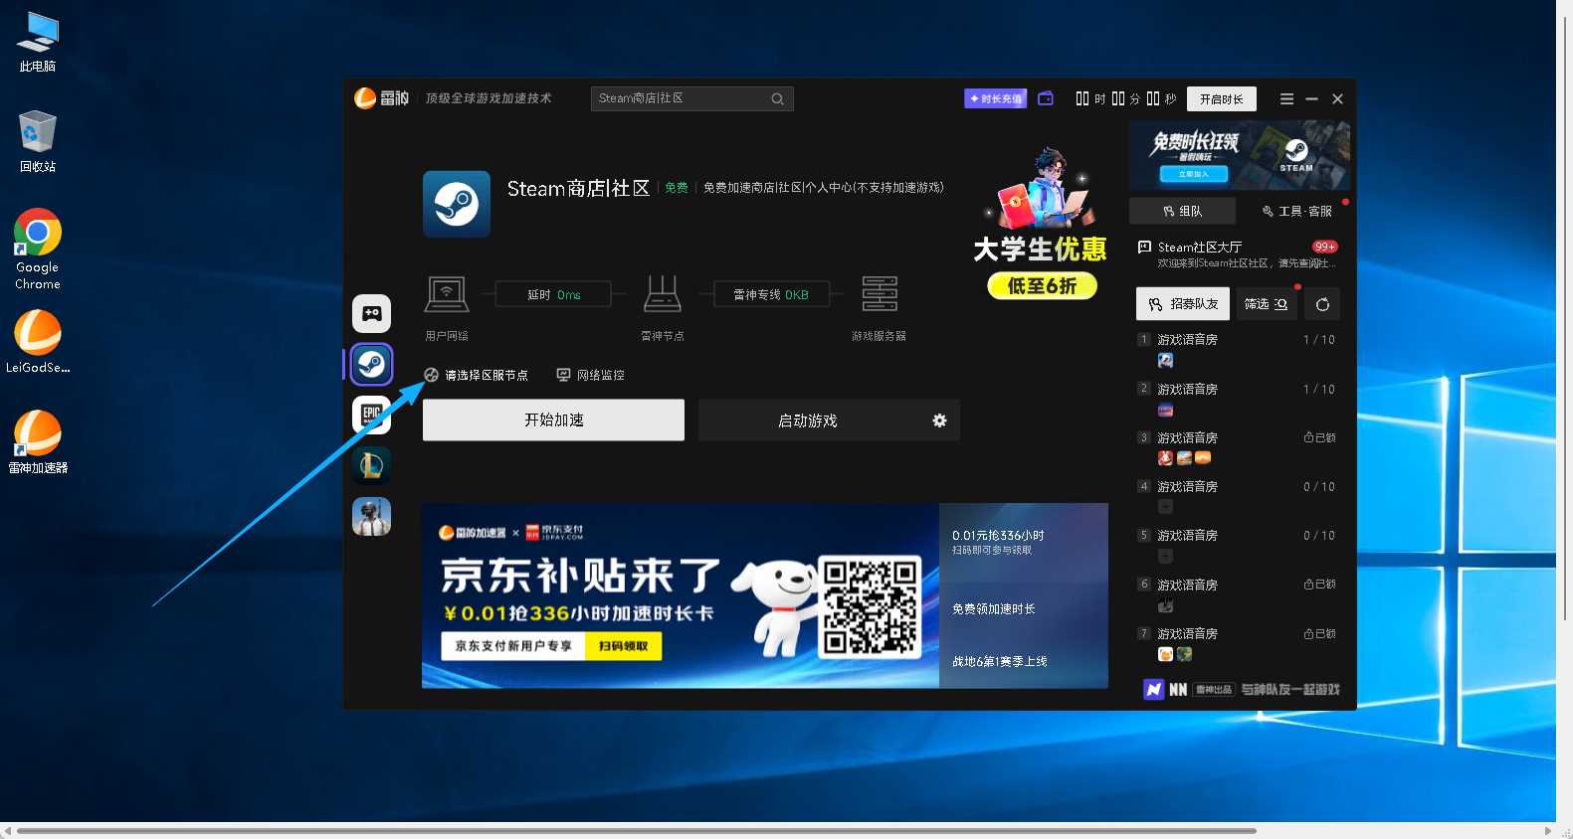The height and width of the screenshot is (839, 1573).
Task: Switch to the 工具·客服 tab
Action: pos(1296,211)
